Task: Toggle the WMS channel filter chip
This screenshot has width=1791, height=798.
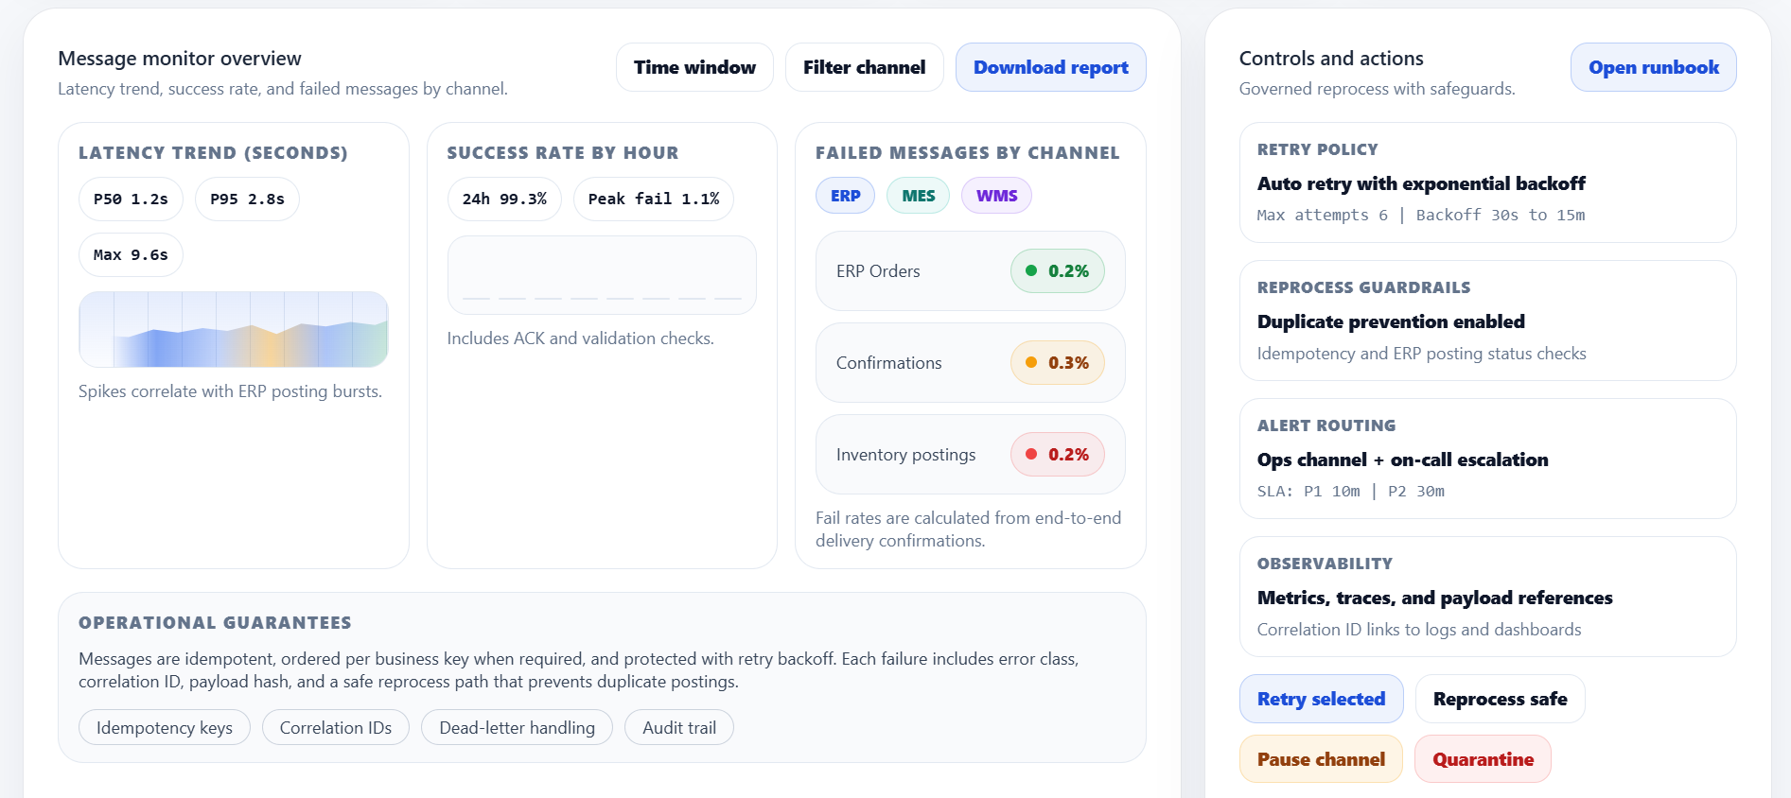Action: [x=996, y=196]
